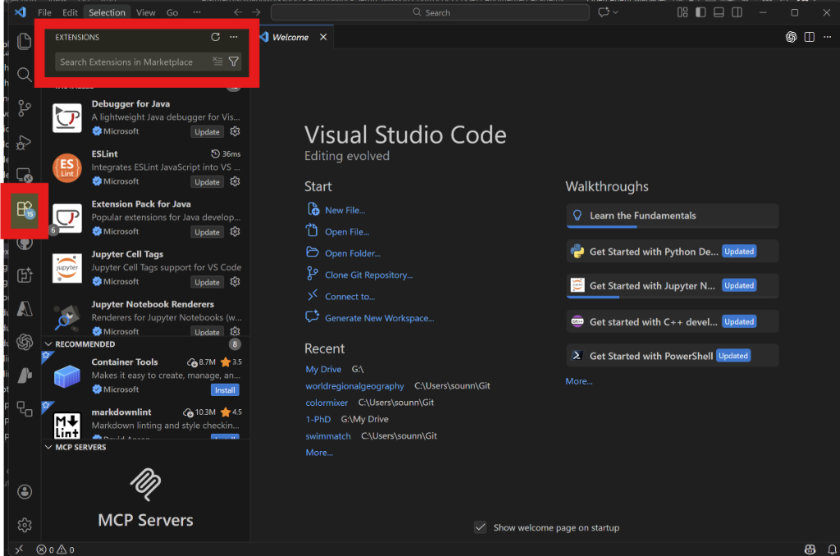This screenshot has height=556, width=840.
Task: Open the Search view in activity bar
Action: (x=24, y=75)
